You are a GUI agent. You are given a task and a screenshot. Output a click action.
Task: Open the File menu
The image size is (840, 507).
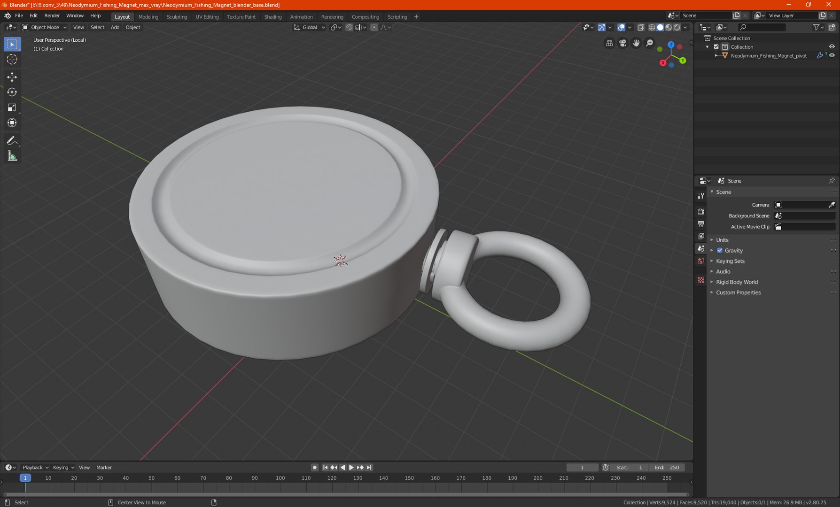(x=19, y=15)
